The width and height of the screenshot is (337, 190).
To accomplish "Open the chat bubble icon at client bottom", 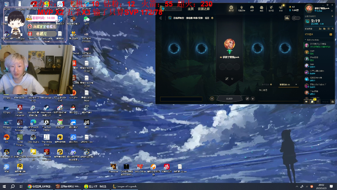I will pyautogui.click(x=306, y=102).
